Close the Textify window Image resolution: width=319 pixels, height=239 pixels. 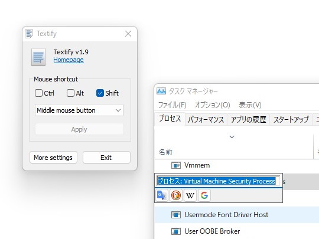click(128, 34)
